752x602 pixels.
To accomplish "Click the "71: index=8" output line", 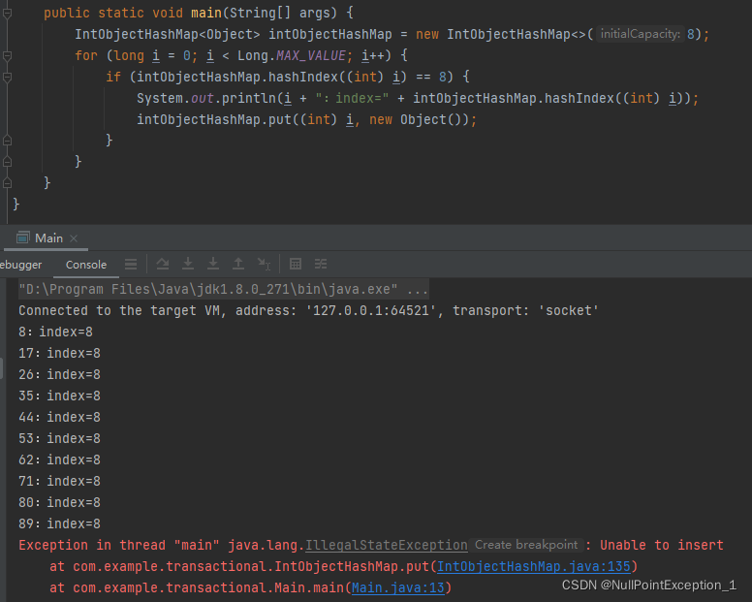I will [x=59, y=481].
